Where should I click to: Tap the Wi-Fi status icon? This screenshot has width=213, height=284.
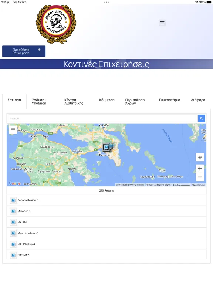pyautogui.click(x=196, y=2)
